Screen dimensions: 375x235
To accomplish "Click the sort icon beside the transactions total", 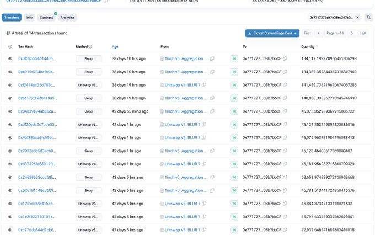I will [8, 33].
